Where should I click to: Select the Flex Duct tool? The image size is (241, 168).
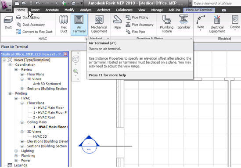coord(64,24)
